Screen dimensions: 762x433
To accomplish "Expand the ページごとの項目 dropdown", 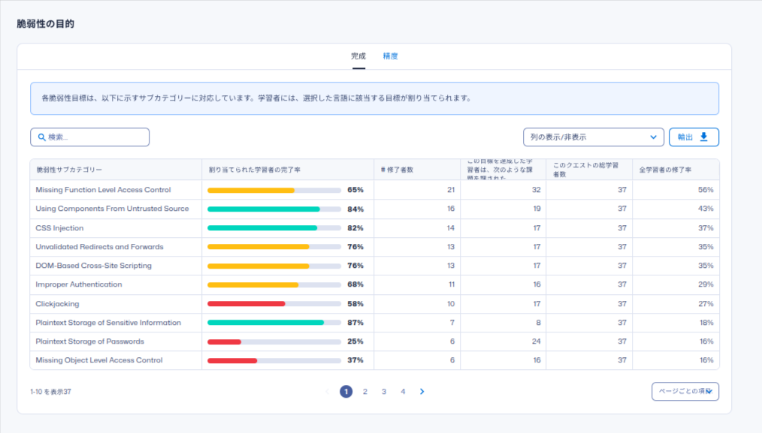I will (x=685, y=392).
